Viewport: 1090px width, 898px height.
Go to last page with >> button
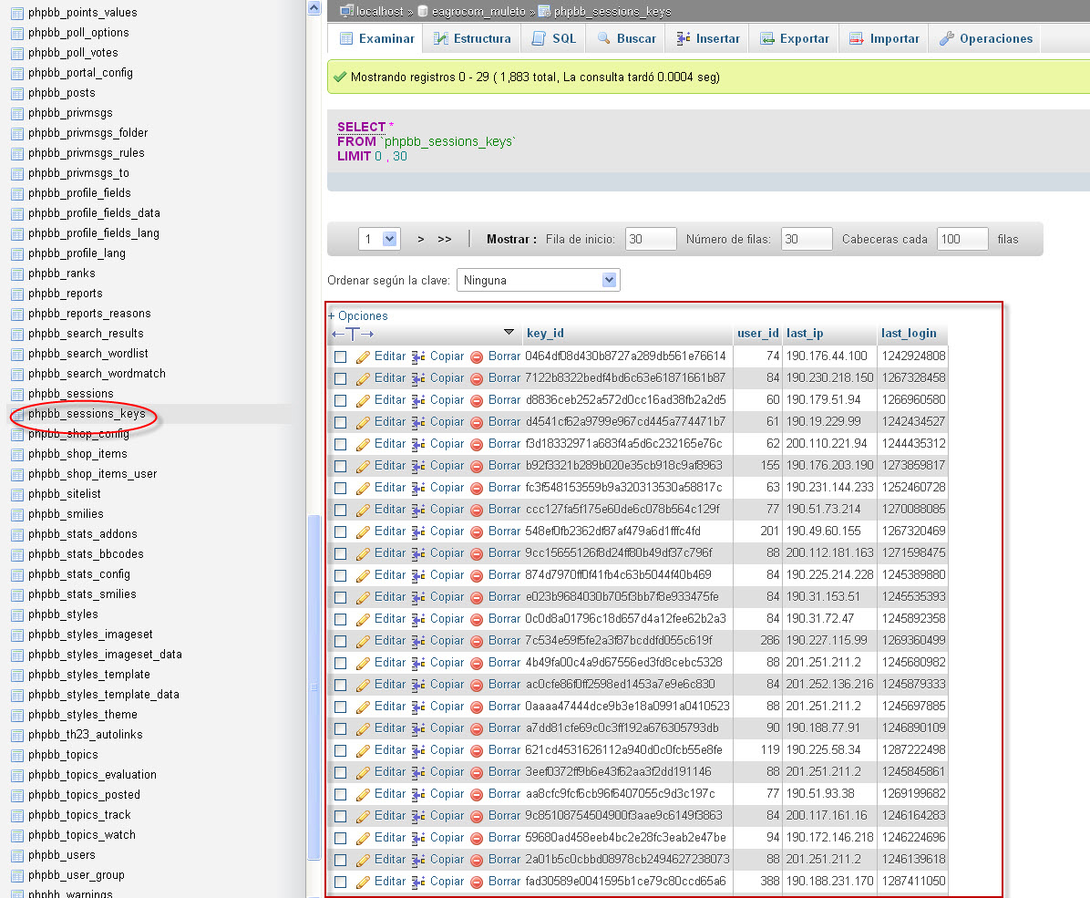click(x=445, y=239)
